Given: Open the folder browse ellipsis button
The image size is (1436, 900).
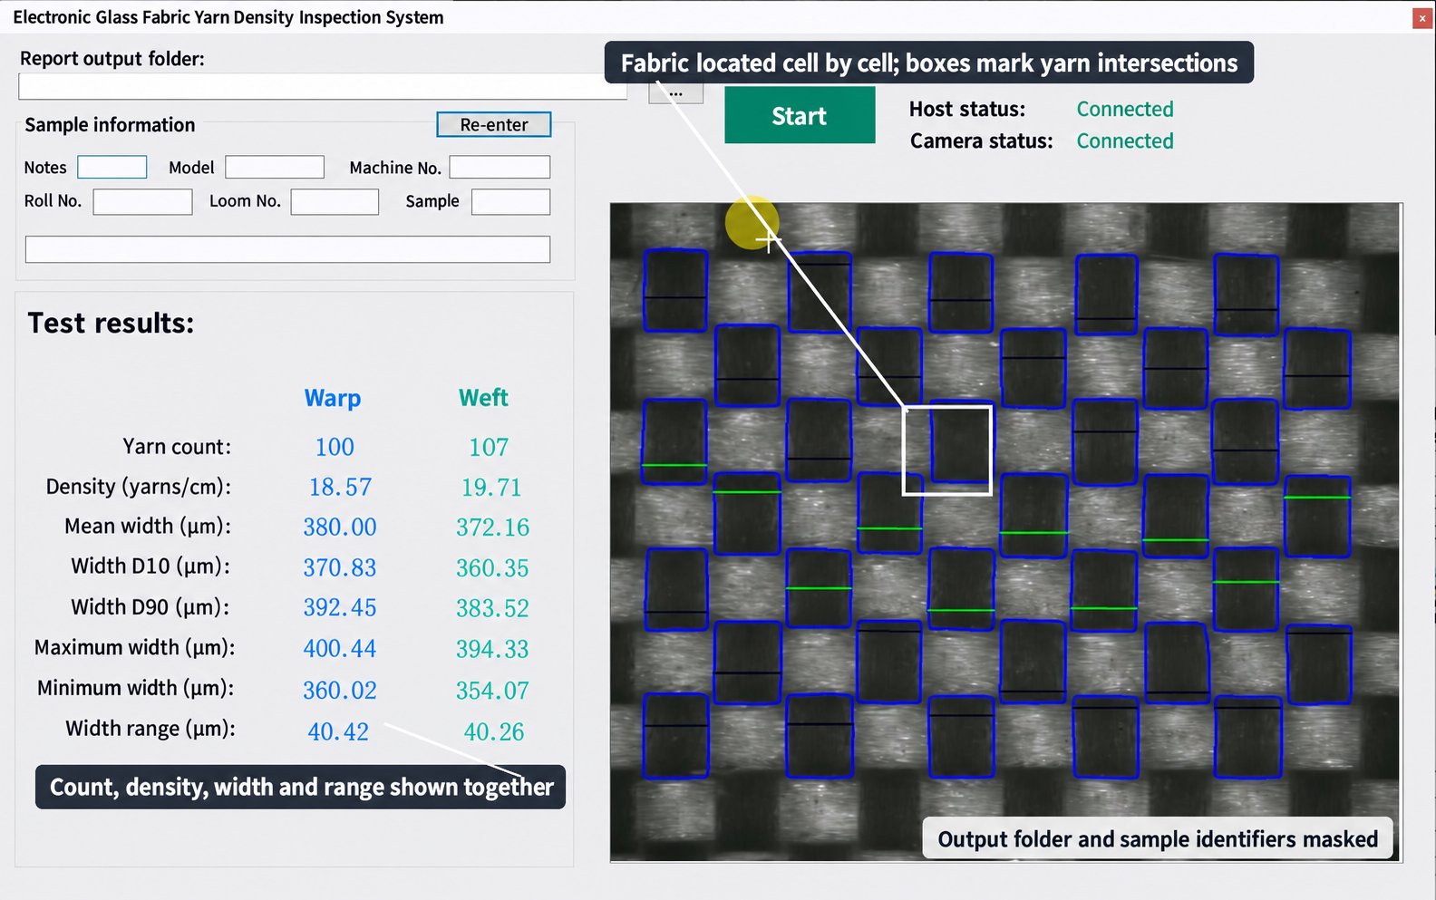Looking at the screenshot, I should [675, 93].
